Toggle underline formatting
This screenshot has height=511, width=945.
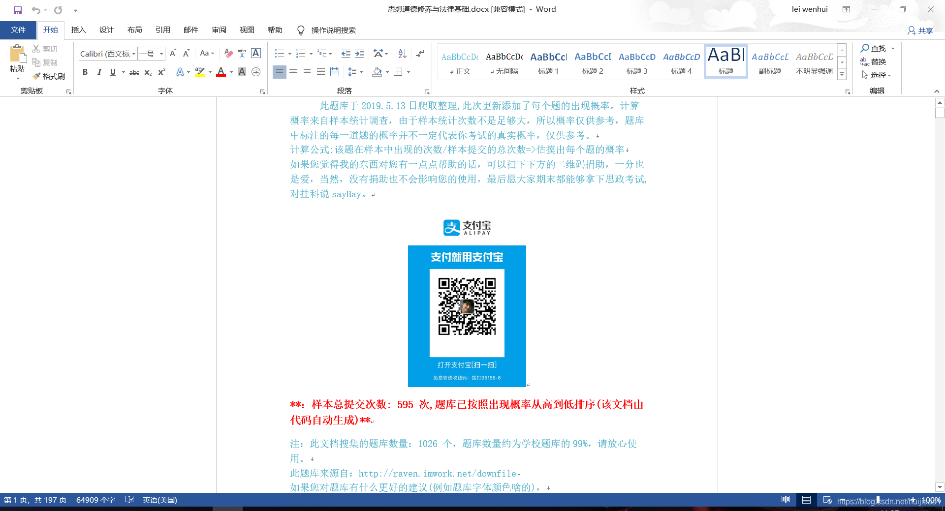point(113,72)
